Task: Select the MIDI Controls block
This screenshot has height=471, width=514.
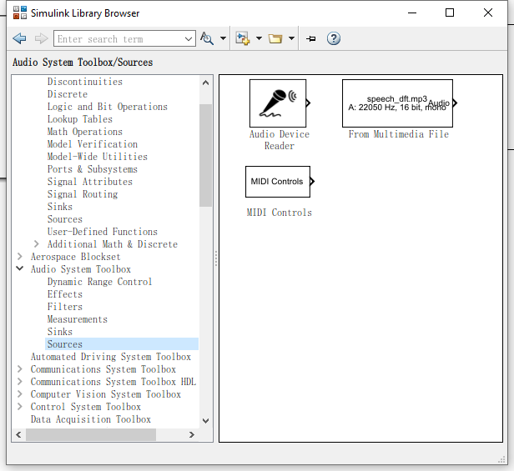Action: coord(278,182)
